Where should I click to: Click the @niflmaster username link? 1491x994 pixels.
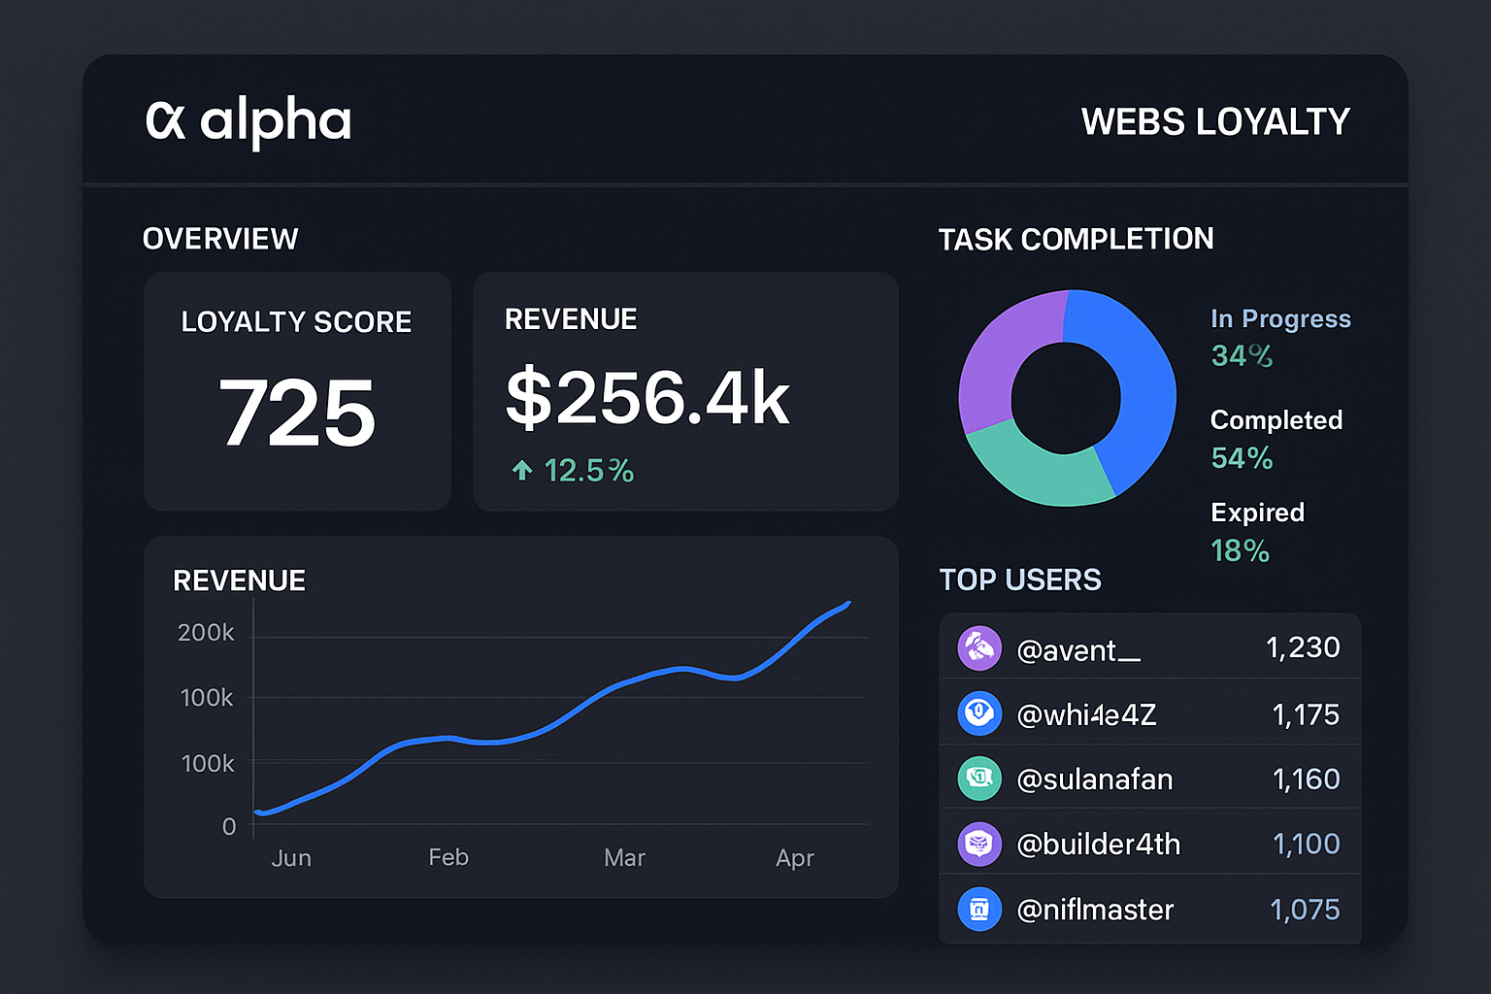pos(1094,909)
